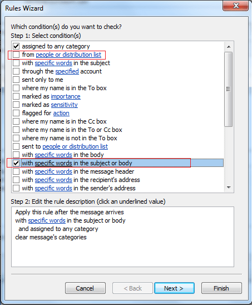Viewport: 252px width, 305px height.
Task: Click the Finish button
Action: click(x=221, y=288)
